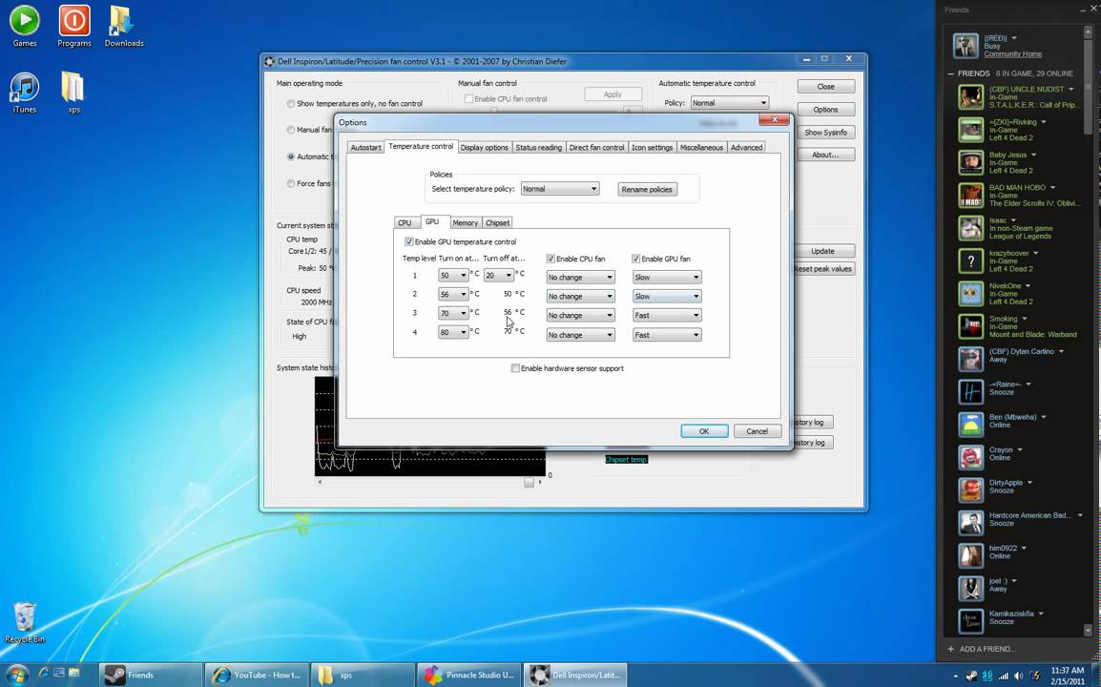Viewport: 1101px width, 687px height.
Task: Switch to the Icon settings tab
Action: (652, 148)
